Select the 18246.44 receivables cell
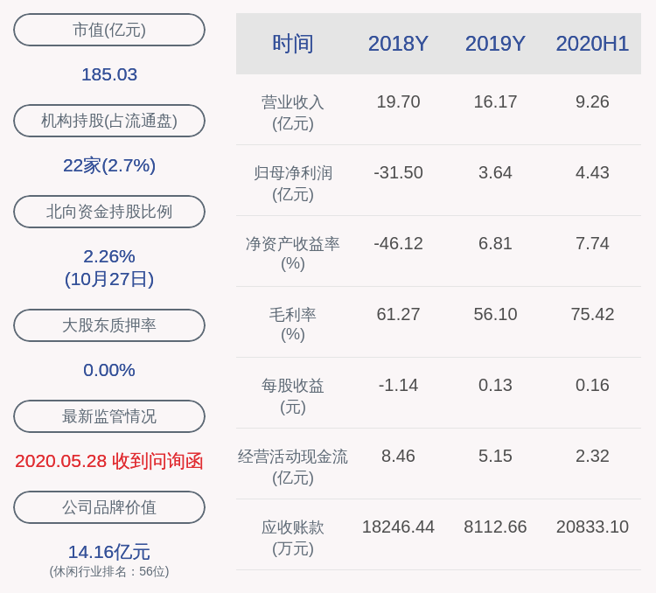This screenshot has width=656, height=593. pyautogui.click(x=398, y=527)
